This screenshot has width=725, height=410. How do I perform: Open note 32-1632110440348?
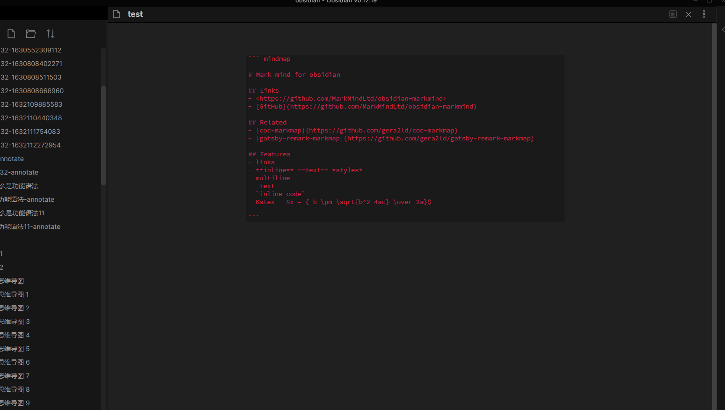click(31, 118)
